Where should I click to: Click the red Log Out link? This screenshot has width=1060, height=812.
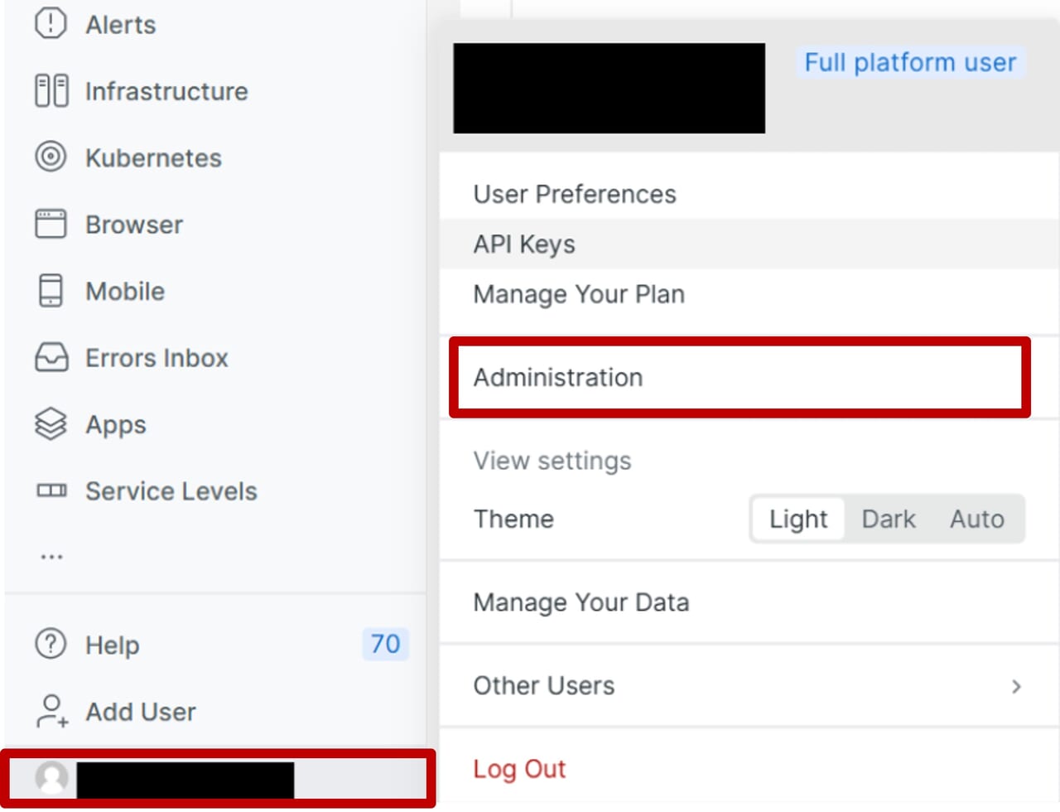click(519, 769)
